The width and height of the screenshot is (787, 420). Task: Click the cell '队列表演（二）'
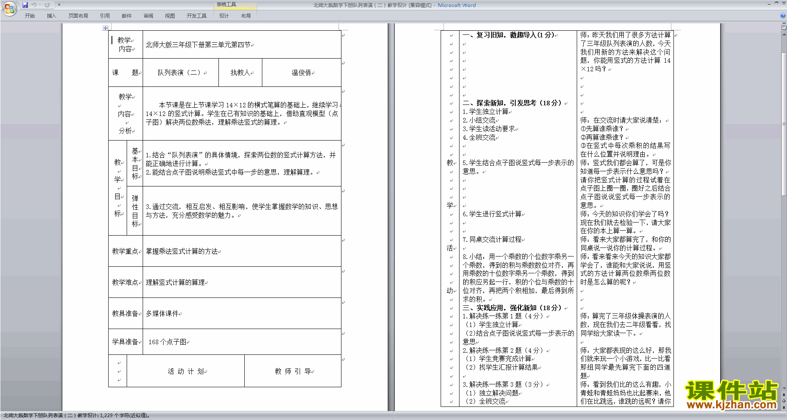pyautogui.click(x=180, y=73)
